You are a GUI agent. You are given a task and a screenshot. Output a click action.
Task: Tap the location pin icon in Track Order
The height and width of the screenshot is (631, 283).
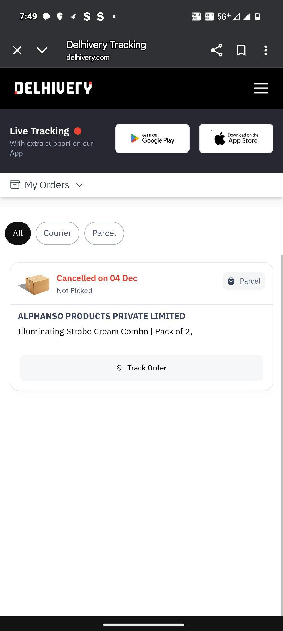pyautogui.click(x=119, y=368)
